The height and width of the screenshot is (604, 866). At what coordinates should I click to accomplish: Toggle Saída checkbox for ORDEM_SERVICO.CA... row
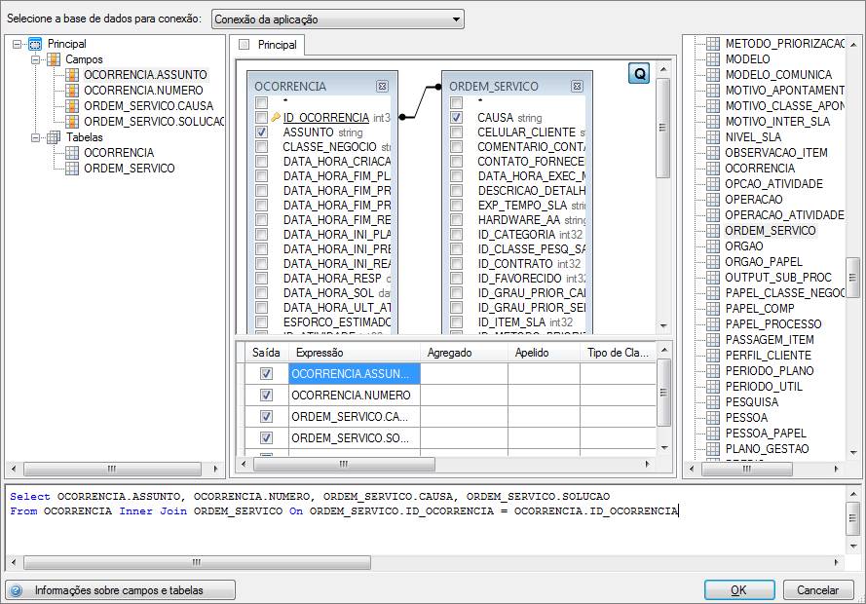(266, 416)
